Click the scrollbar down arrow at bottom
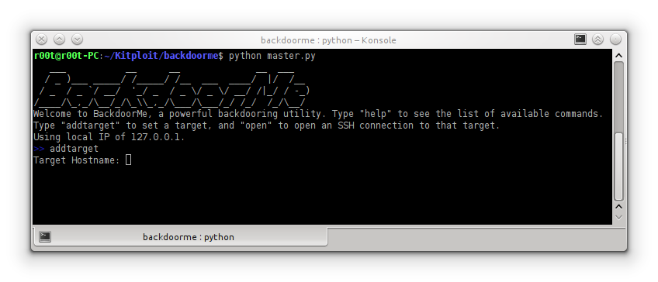Image resolution: width=658 pixels, height=282 pixels. [x=618, y=217]
